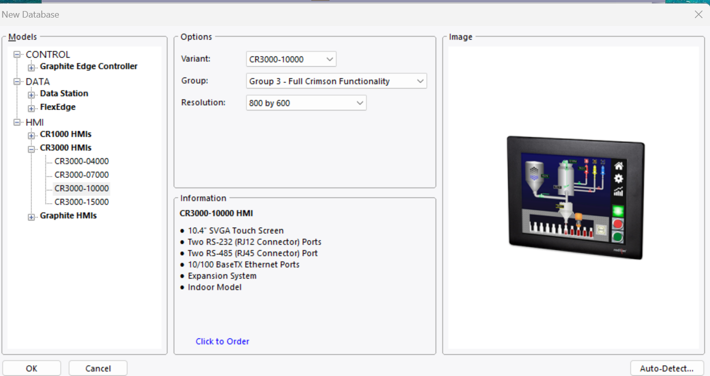The image size is (710, 376).
Task: Confirm with the OK button
Action: click(x=32, y=368)
